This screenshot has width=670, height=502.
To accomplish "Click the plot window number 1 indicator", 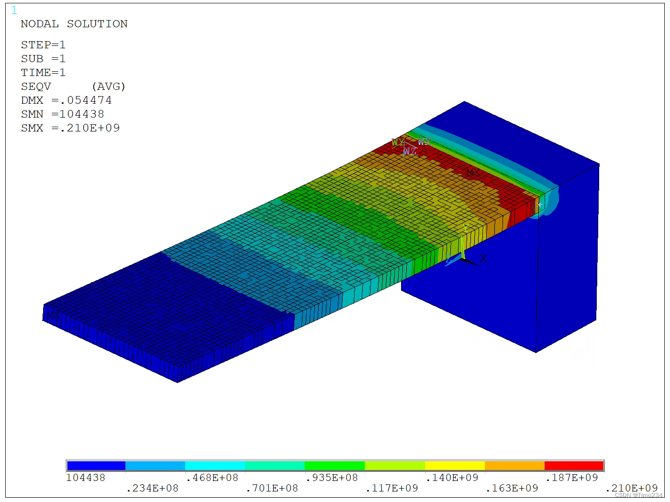I will pyautogui.click(x=14, y=10).
